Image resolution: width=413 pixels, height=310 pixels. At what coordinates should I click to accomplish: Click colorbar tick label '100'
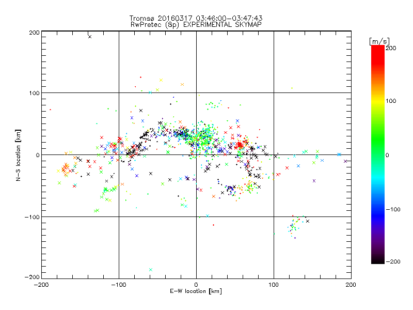tap(391, 101)
